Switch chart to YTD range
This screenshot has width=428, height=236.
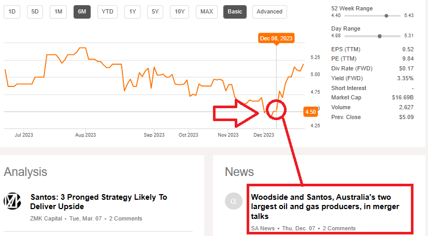107,11
